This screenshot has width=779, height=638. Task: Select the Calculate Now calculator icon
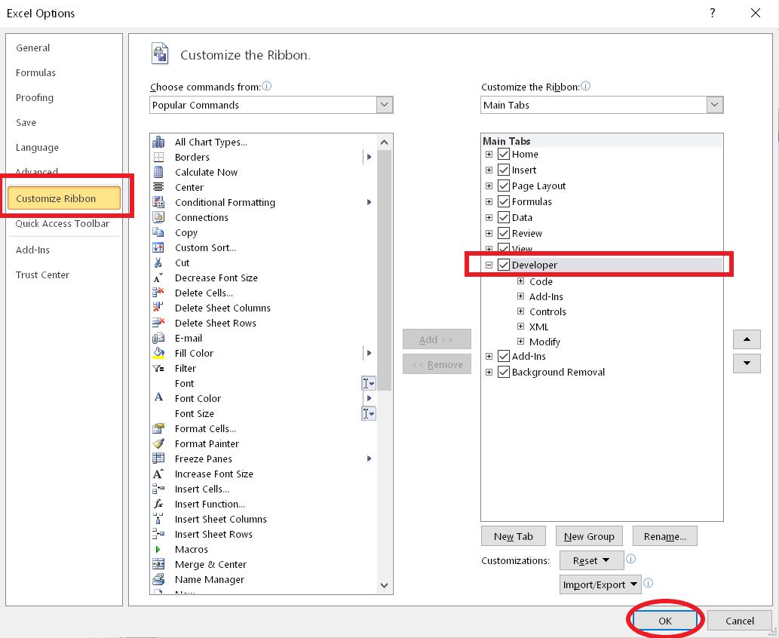pos(158,172)
